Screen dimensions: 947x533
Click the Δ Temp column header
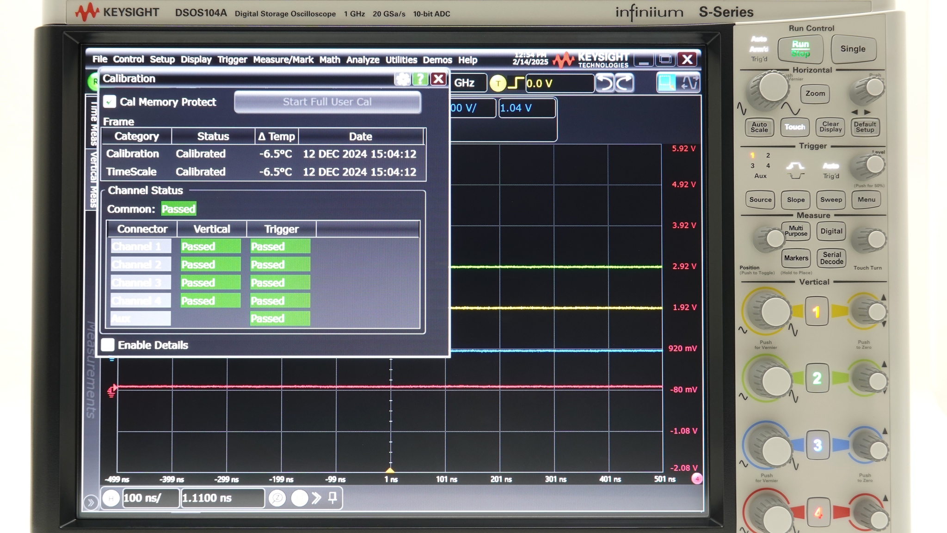[x=277, y=136]
